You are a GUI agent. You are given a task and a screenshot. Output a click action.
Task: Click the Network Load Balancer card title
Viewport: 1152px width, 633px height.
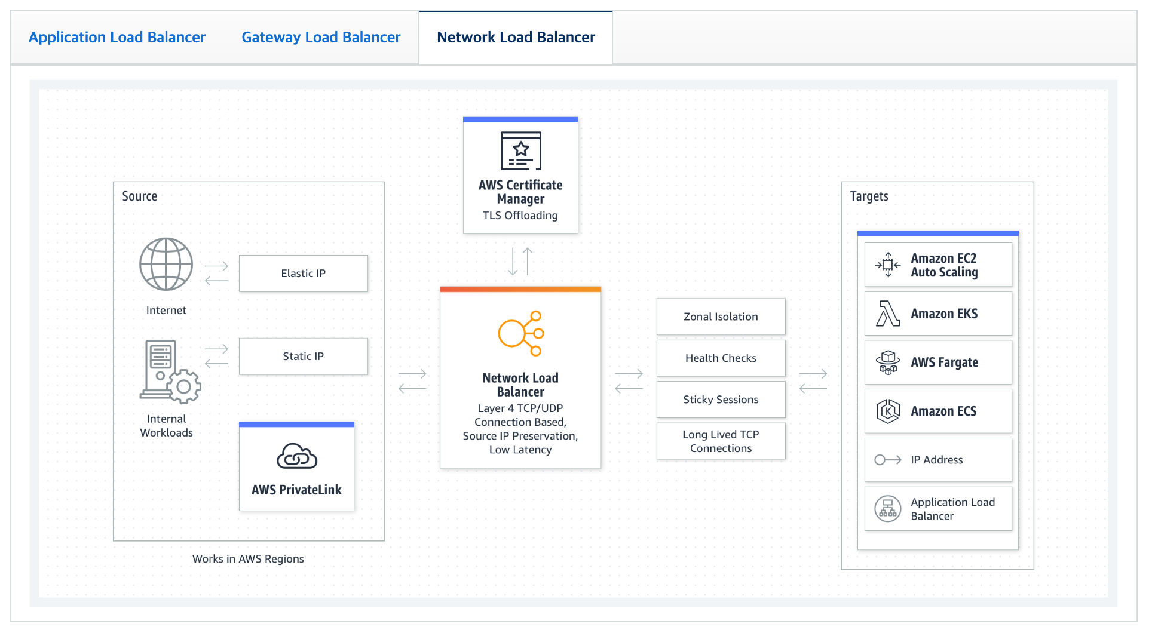point(520,385)
